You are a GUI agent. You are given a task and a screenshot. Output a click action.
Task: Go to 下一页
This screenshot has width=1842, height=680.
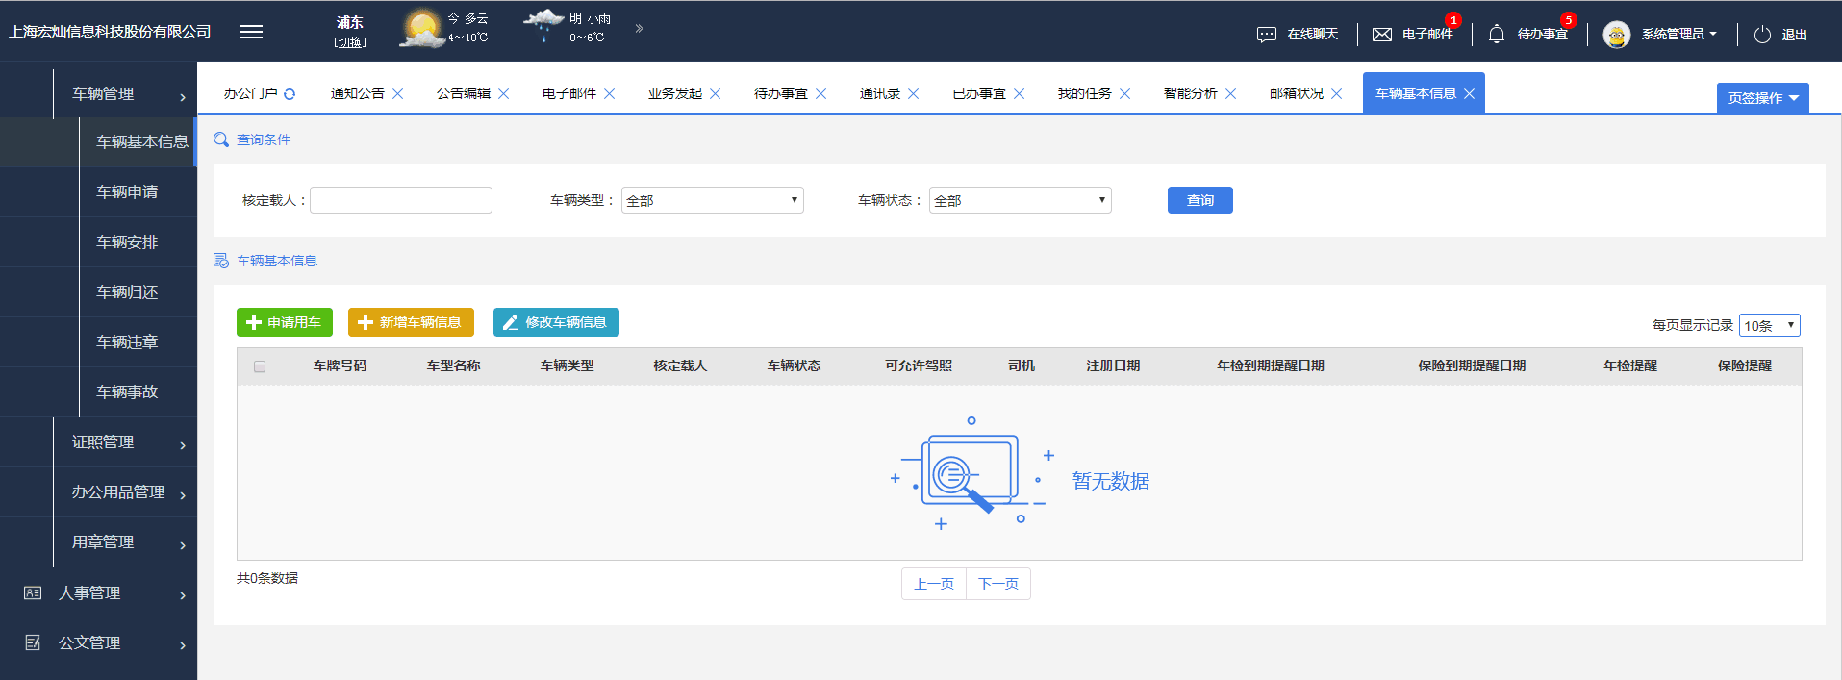(x=998, y=584)
